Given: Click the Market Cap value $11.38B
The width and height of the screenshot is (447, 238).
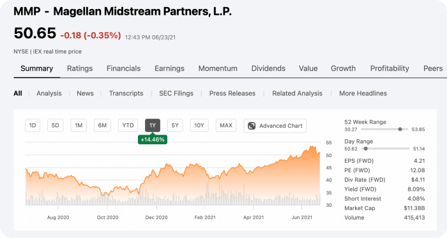Looking at the screenshot, I should click(414, 208).
